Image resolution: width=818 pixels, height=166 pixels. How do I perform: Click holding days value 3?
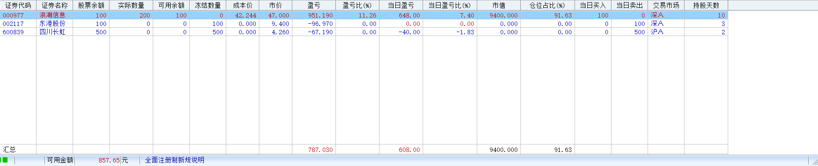(x=723, y=24)
